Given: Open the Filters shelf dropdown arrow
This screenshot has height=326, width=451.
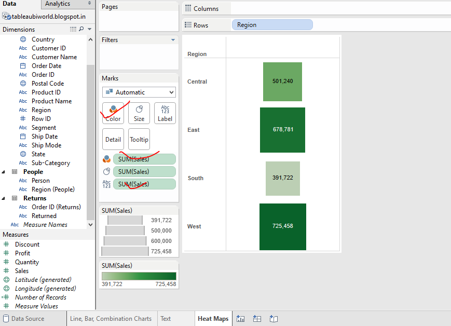Looking at the screenshot, I should click(x=173, y=39).
